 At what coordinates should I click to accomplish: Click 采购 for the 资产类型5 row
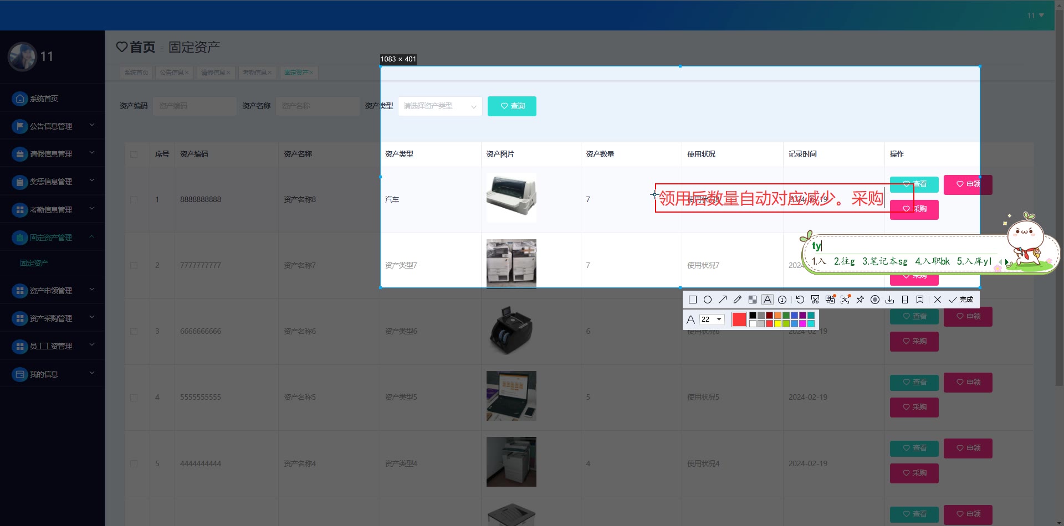click(x=914, y=408)
